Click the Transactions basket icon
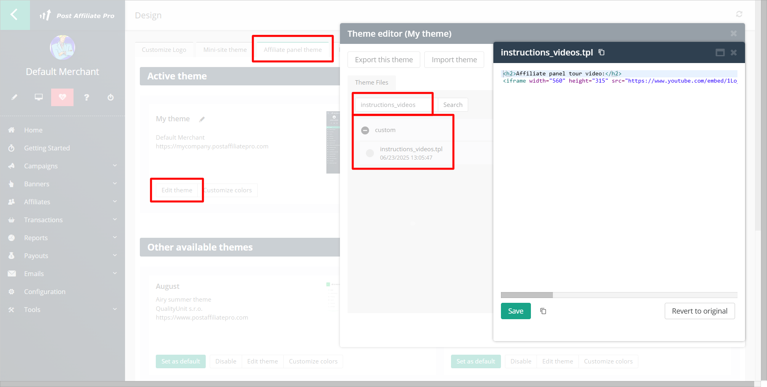The image size is (767, 387). click(12, 220)
